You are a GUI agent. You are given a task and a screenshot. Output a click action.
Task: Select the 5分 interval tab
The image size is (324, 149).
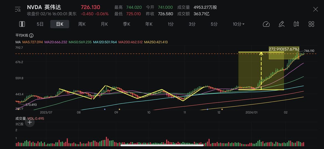tap(214, 24)
